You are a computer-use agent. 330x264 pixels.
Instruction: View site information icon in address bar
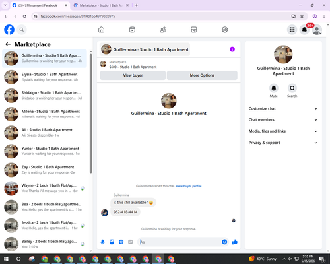(x=36, y=16)
